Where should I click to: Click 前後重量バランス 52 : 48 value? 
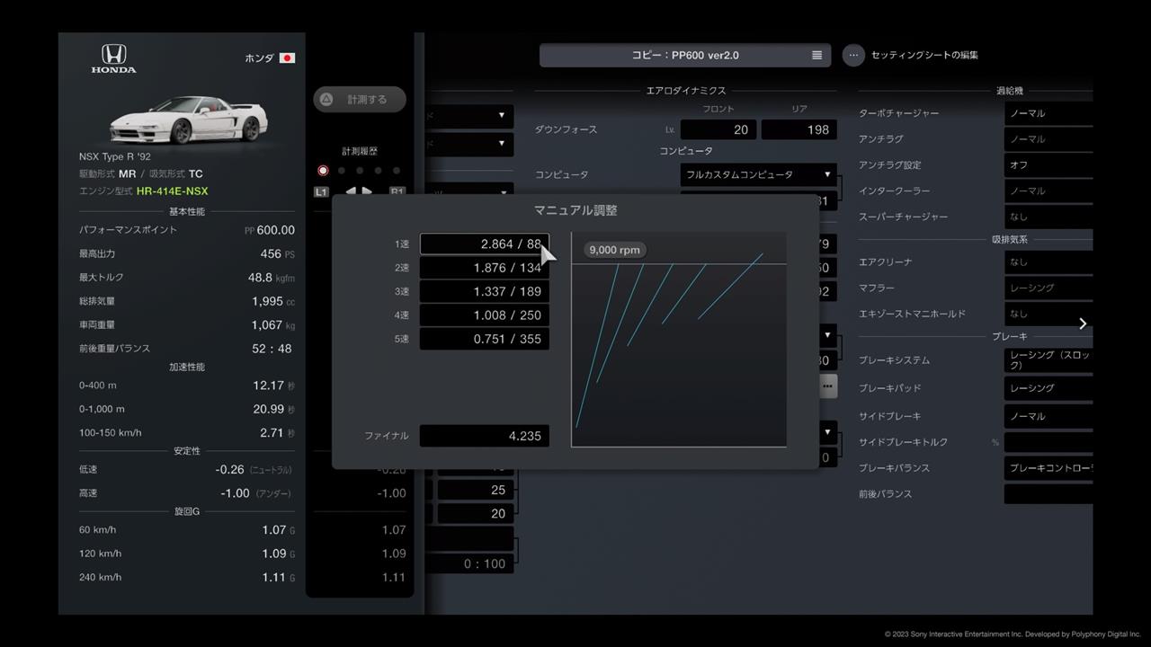272,349
